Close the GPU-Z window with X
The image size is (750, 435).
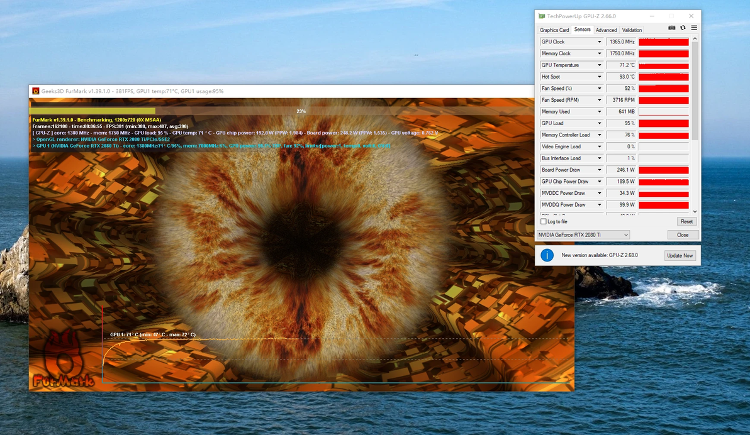coord(691,16)
